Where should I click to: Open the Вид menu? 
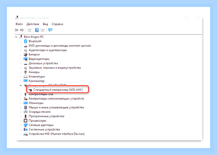pos(45,24)
